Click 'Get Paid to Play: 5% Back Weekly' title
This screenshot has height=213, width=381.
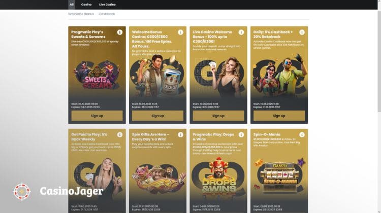tap(89, 137)
